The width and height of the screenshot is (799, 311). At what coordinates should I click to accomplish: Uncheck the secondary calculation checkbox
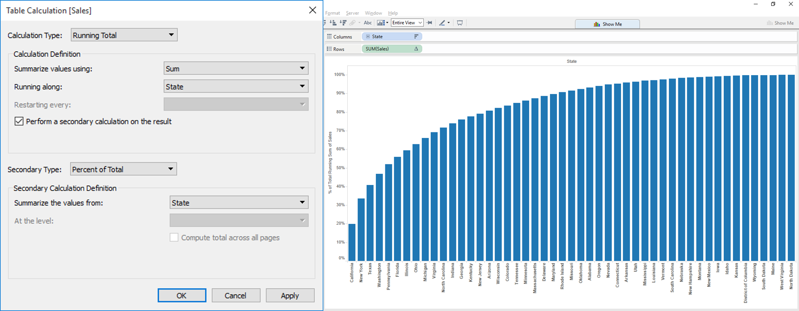[19, 121]
